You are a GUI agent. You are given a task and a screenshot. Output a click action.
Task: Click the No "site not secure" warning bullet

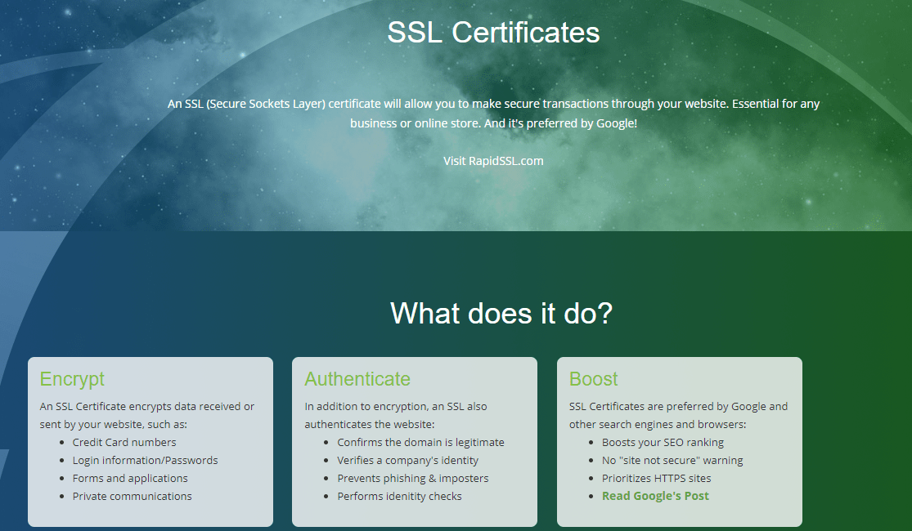(x=672, y=460)
